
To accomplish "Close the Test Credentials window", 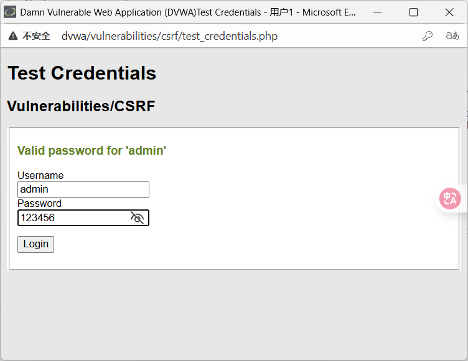I will tap(449, 12).
